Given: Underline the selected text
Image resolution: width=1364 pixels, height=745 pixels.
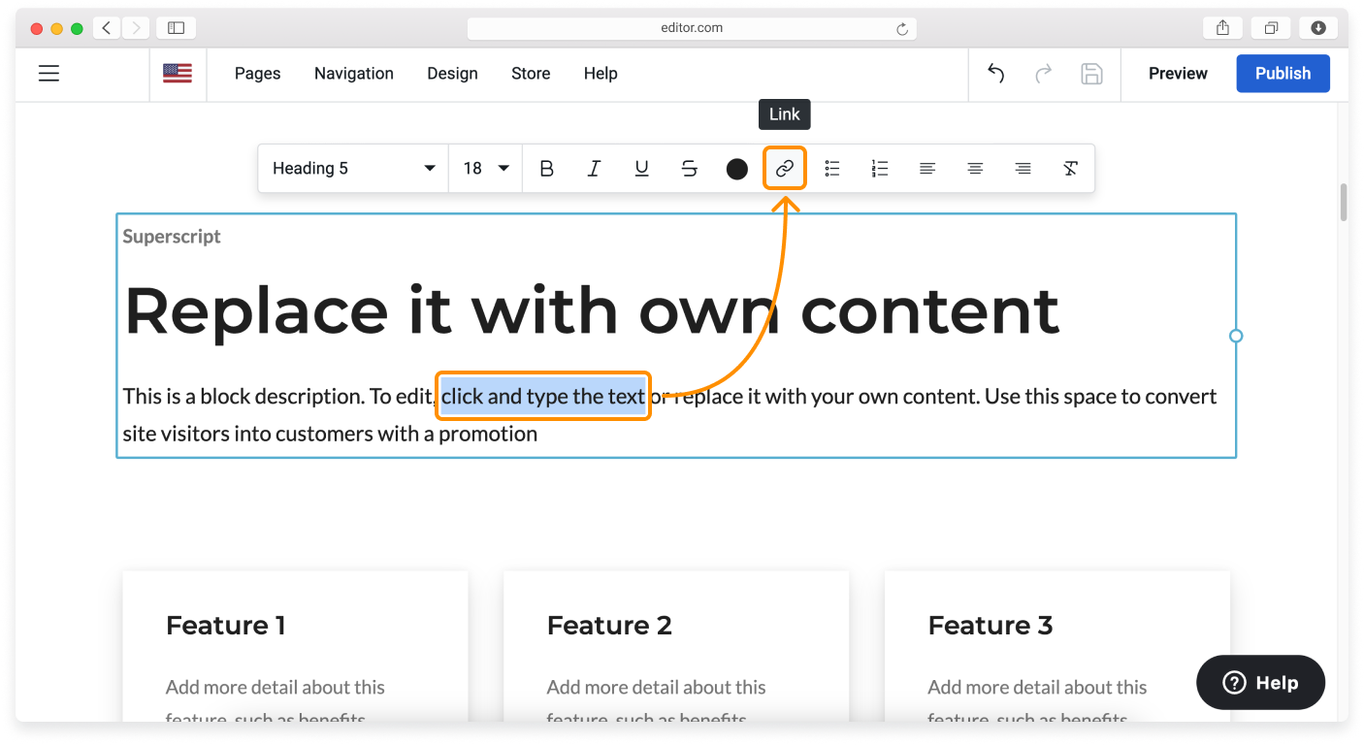Looking at the screenshot, I should point(641,169).
